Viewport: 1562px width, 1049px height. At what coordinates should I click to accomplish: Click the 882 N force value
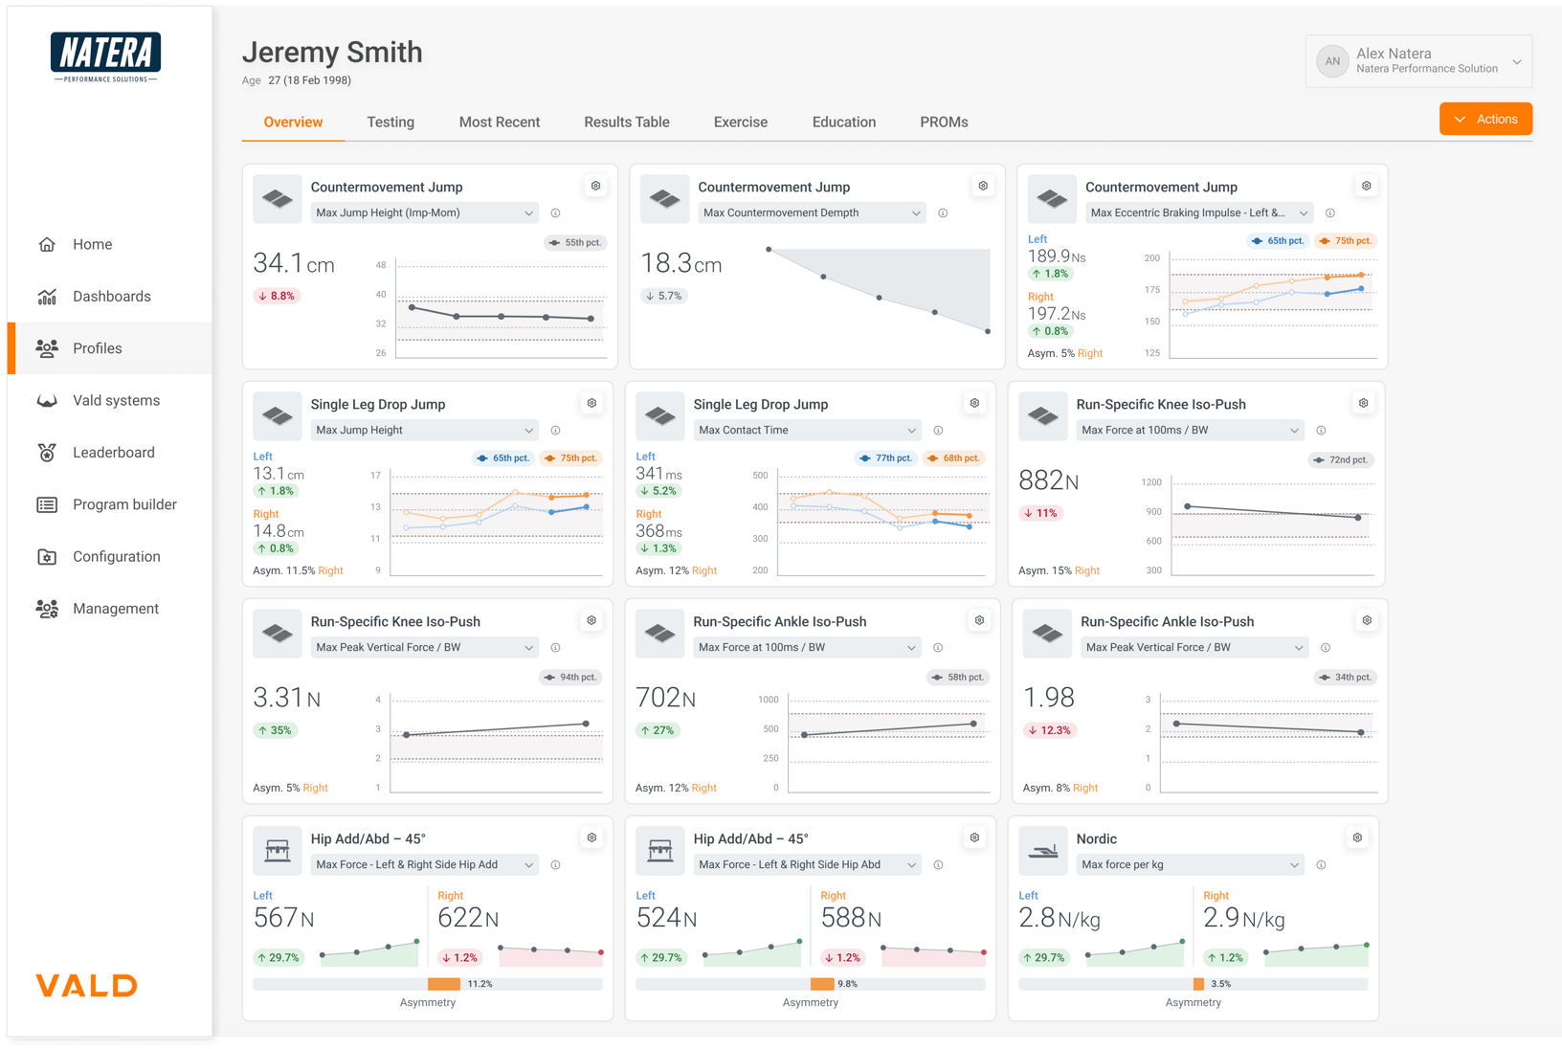point(1049,480)
